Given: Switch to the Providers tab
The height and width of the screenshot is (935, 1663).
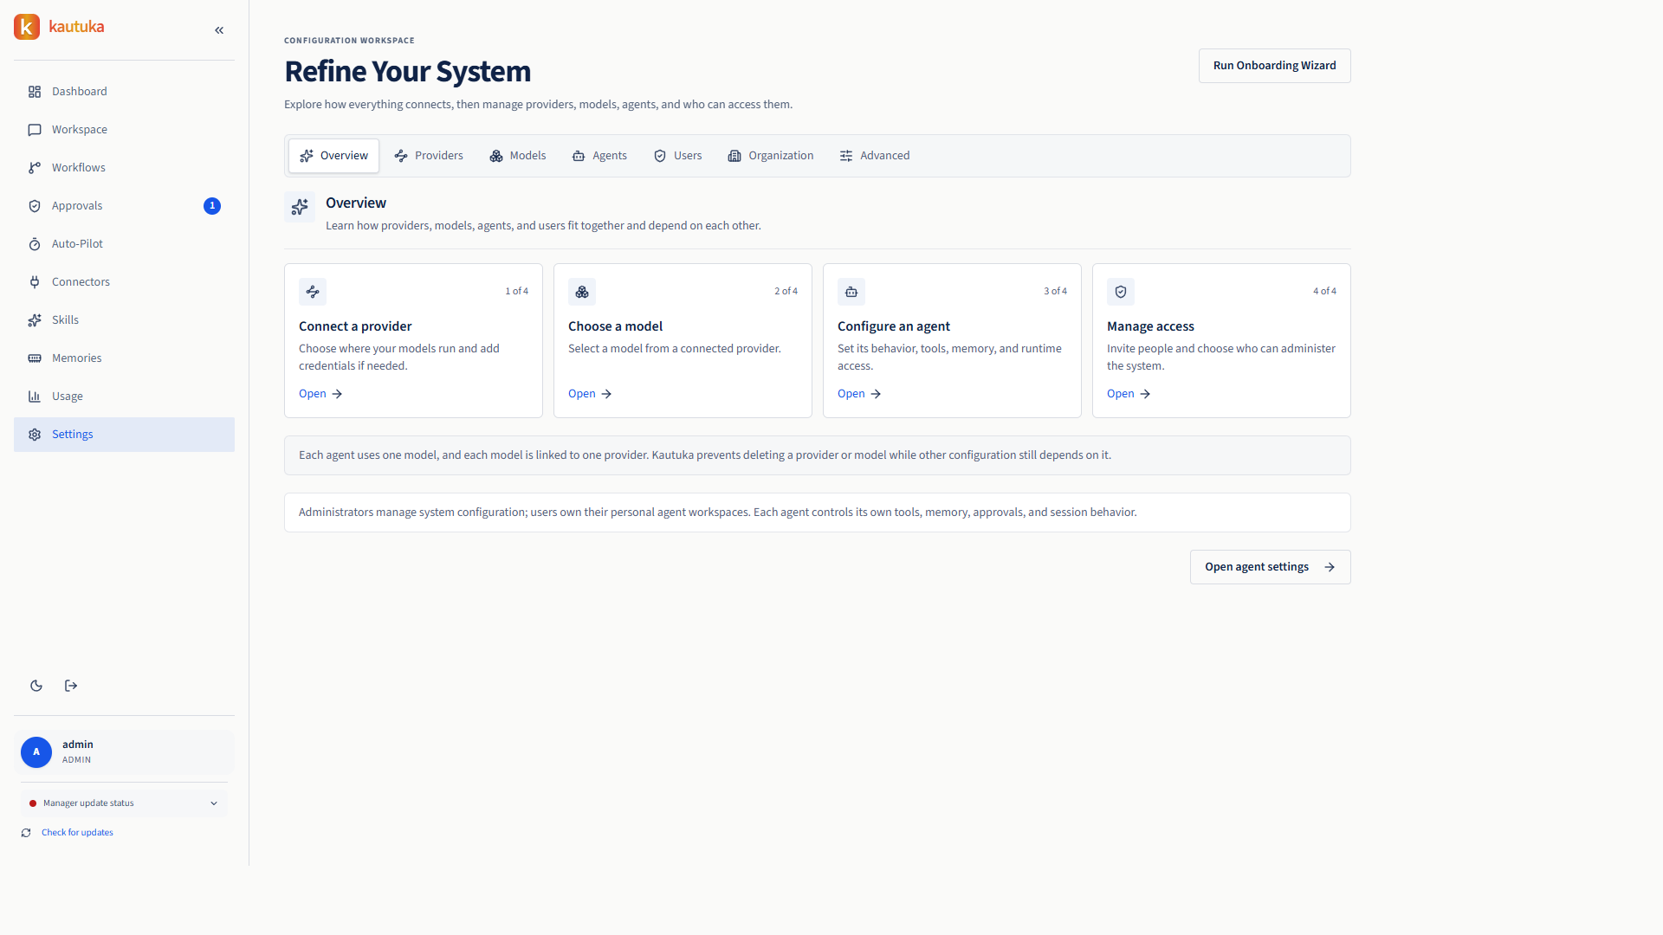Looking at the screenshot, I should (x=429, y=156).
